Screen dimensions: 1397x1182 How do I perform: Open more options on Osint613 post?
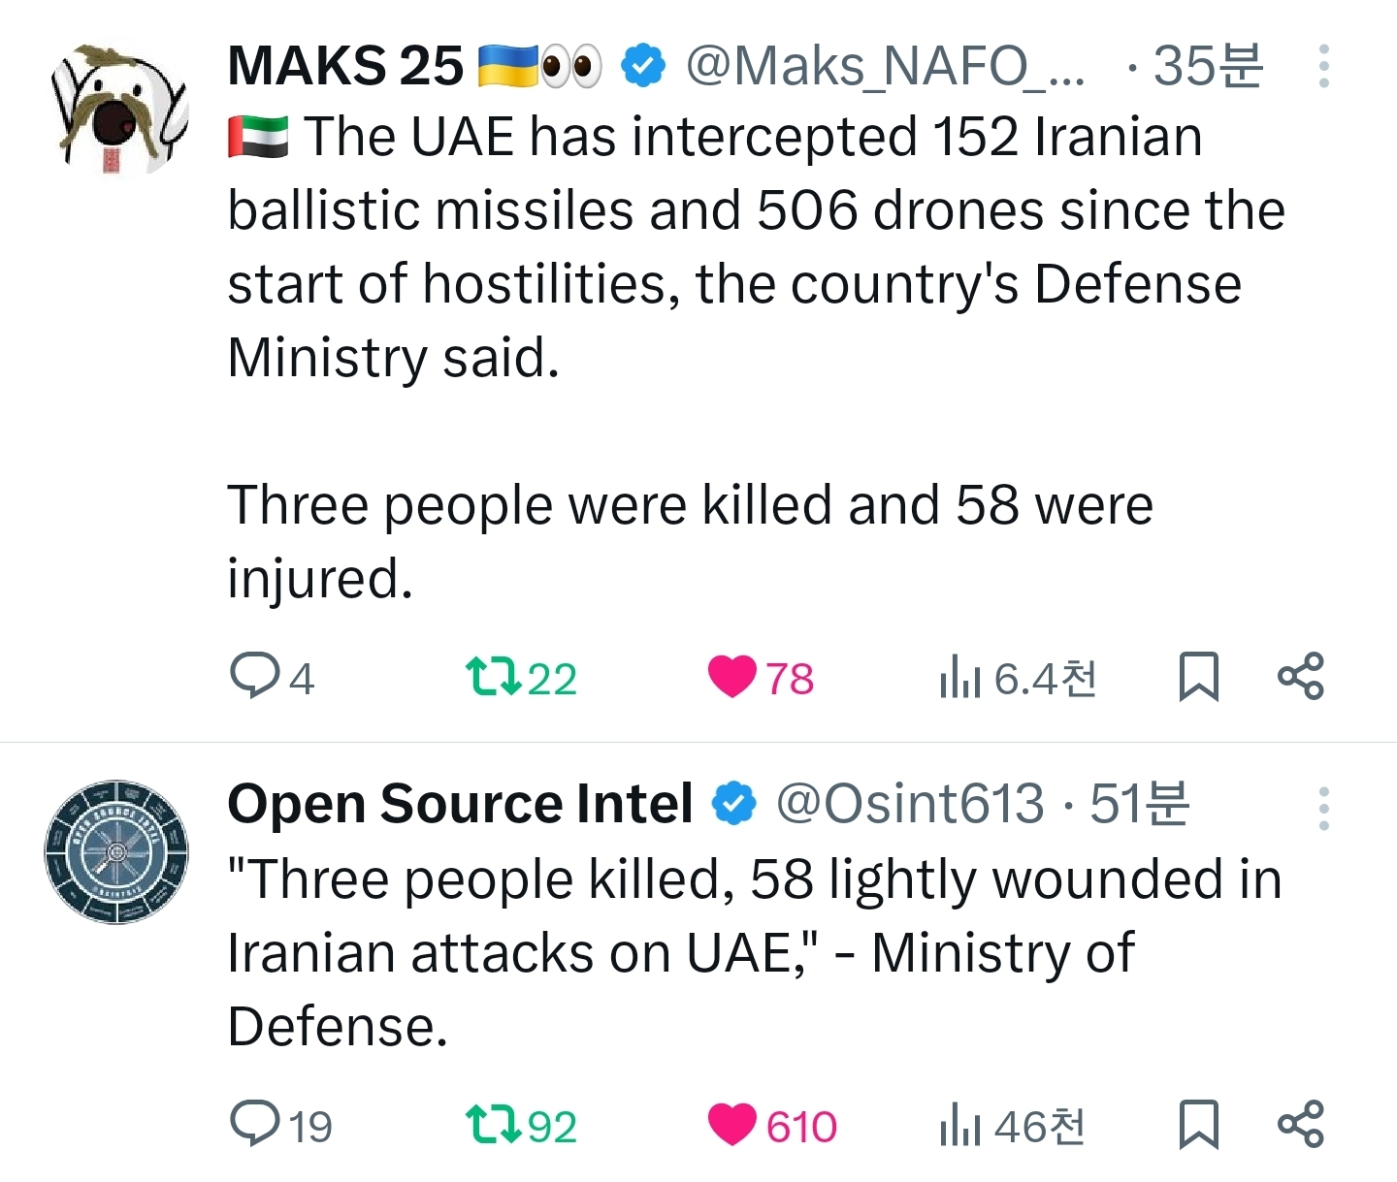pos(1323,808)
